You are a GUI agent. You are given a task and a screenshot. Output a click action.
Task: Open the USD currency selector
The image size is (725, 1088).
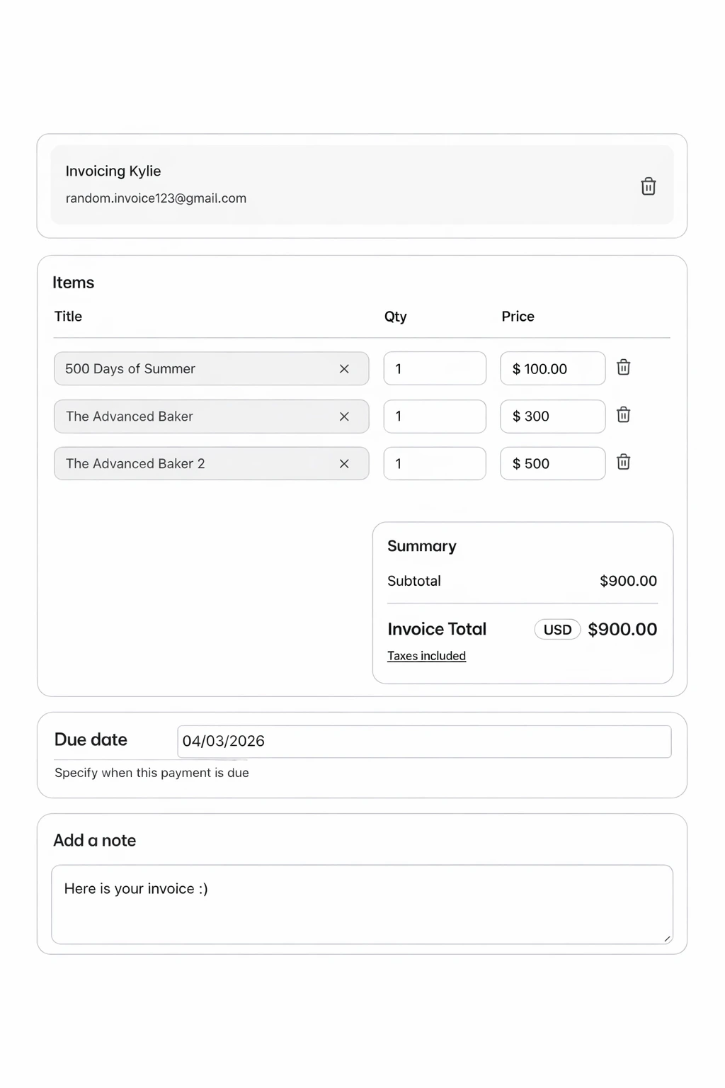point(557,629)
